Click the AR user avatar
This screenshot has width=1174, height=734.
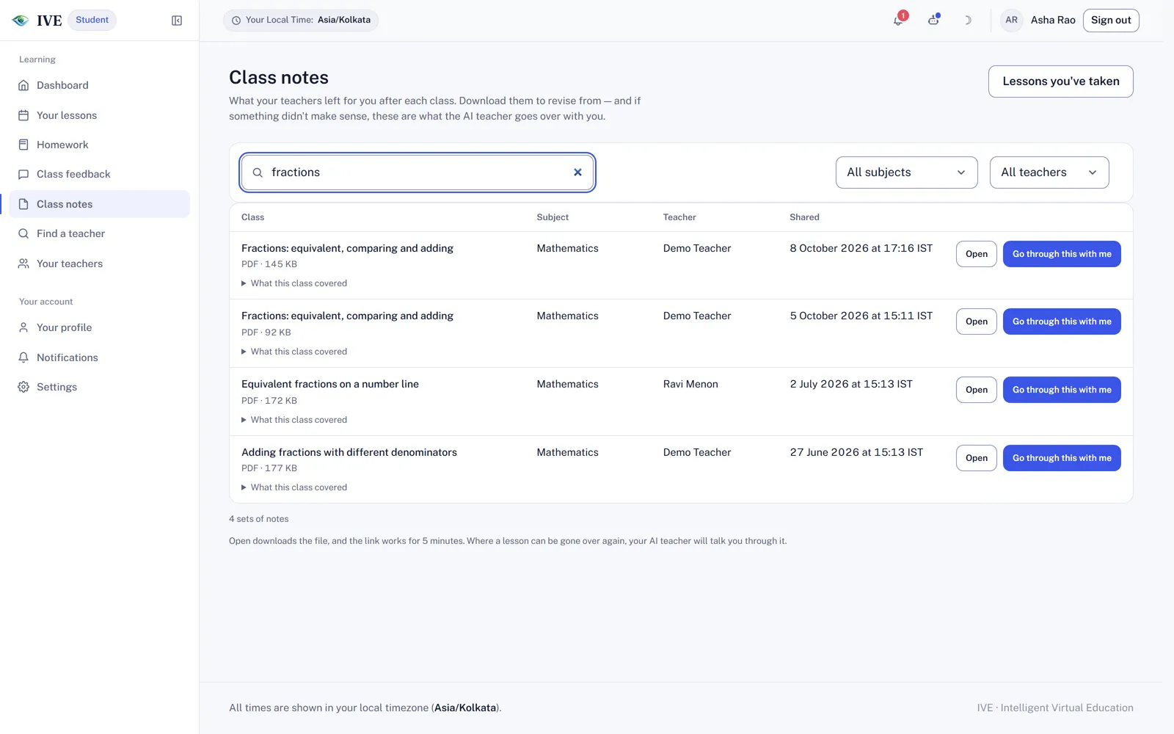click(x=1011, y=21)
